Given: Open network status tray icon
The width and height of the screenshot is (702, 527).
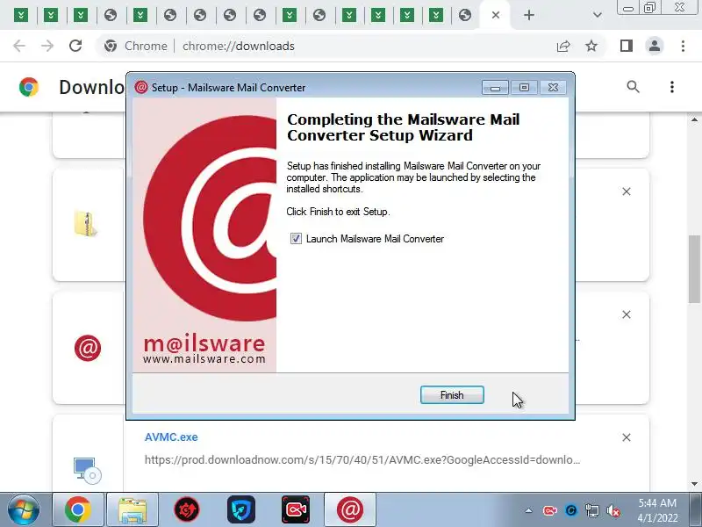Looking at the screenshot, I should coord(591,510).
